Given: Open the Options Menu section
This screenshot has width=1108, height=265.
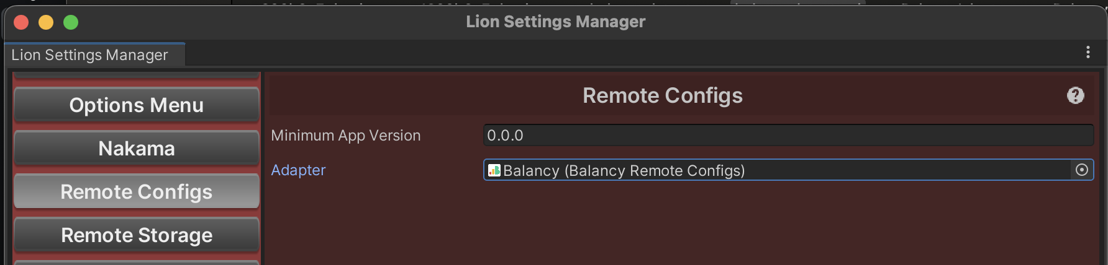Looking at the screenshot, I should (136, 105).
